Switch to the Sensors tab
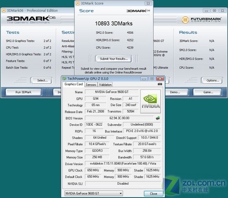The width and height of the screenshot is (228, 198). pyautogui.click(x=91, y=85)
